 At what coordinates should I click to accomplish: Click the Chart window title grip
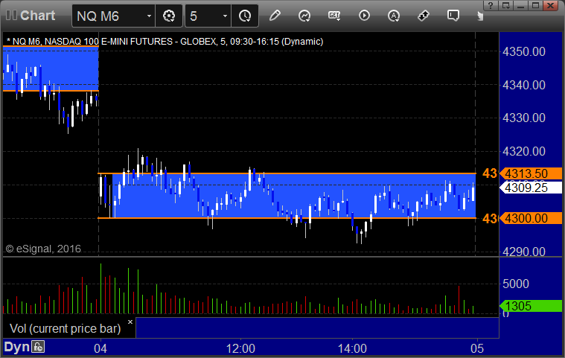click(11, 16)
